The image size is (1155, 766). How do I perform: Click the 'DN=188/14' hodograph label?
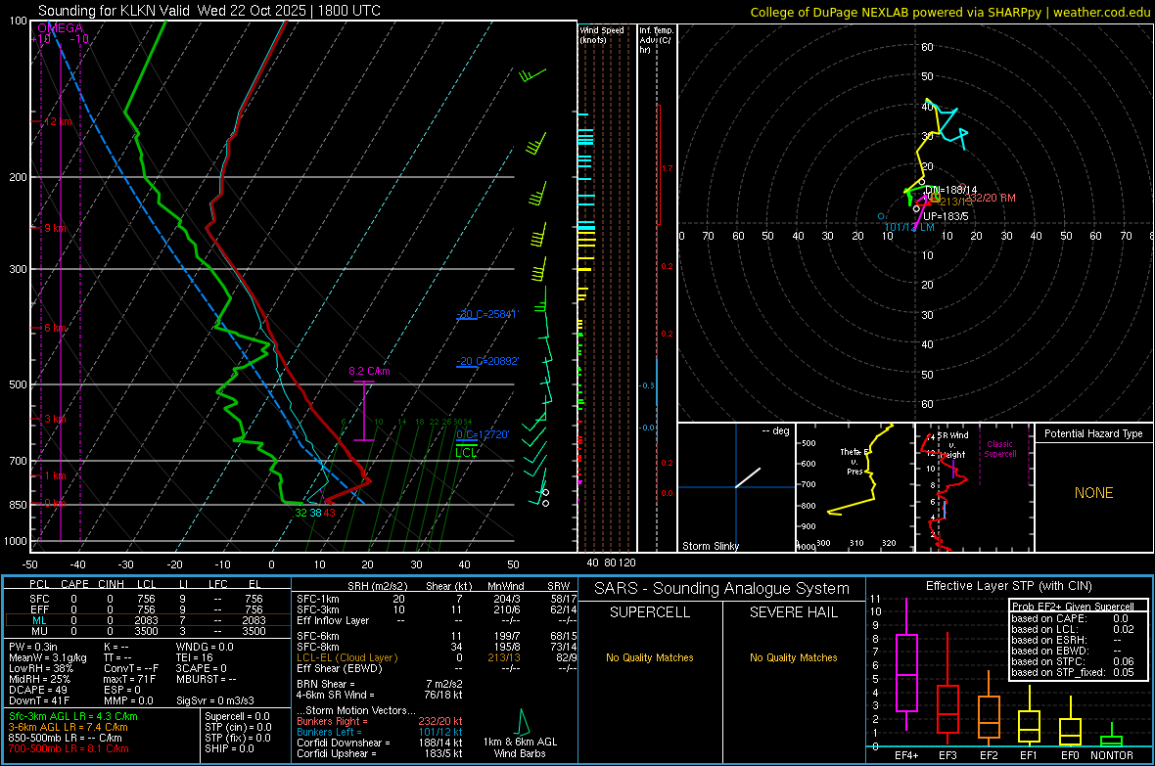[950, 190]
